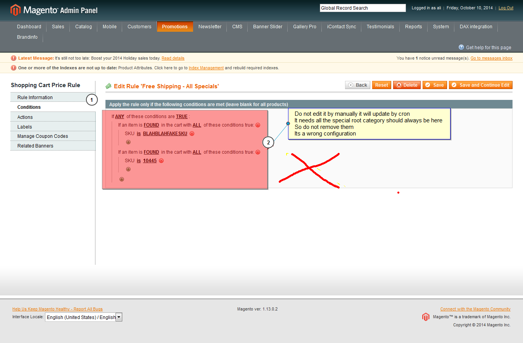
Task: Open the Manage Coupon Codes tab
Action: [53, 136]
